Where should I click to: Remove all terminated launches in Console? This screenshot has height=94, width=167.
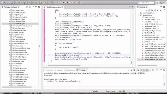click(x=135, y=70)
